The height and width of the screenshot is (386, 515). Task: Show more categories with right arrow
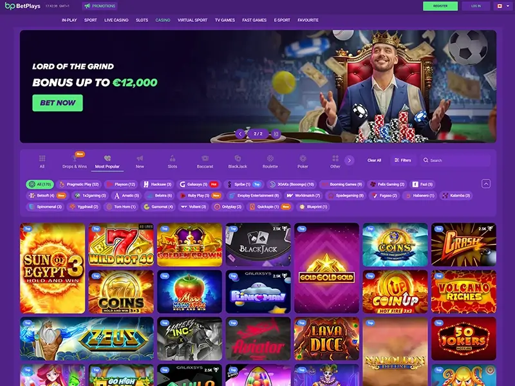349,160
